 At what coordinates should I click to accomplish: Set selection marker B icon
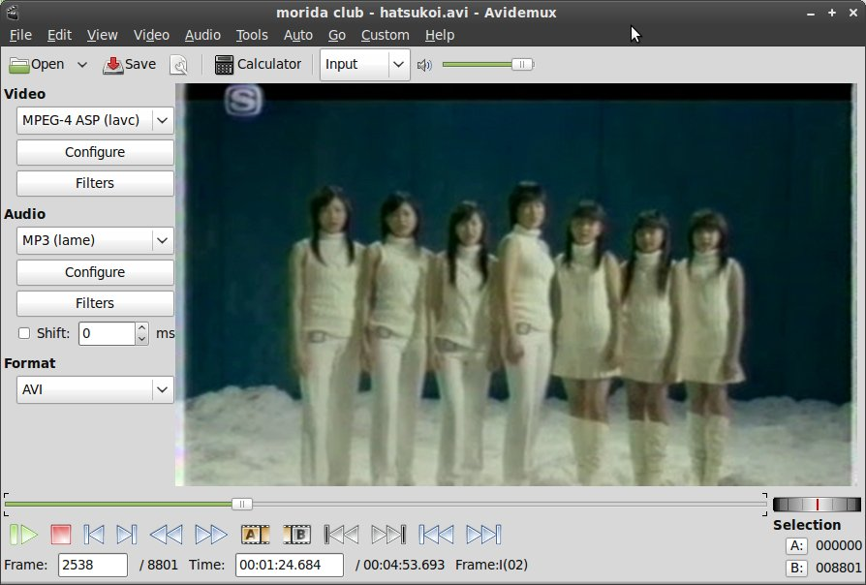tap(296, 534)
